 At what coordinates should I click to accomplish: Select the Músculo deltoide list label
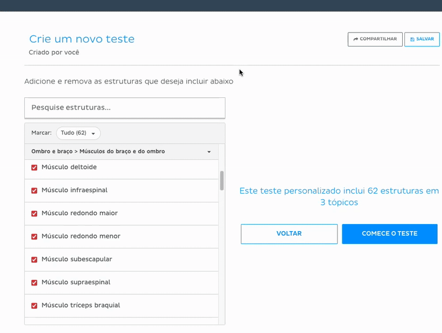[x=69, y=167]
